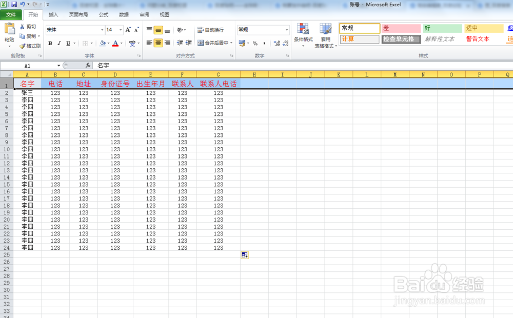Switch to the Data (数据) tab
The image size is (513, 318).
[x=124, y=15]
